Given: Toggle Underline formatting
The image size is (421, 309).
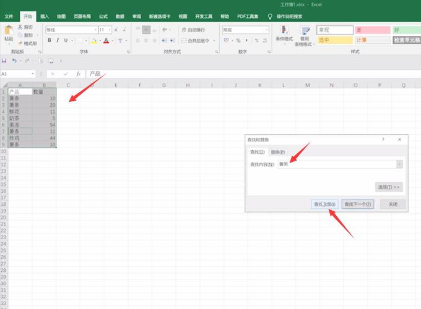Looking at the screenshot, I should 66,40.
